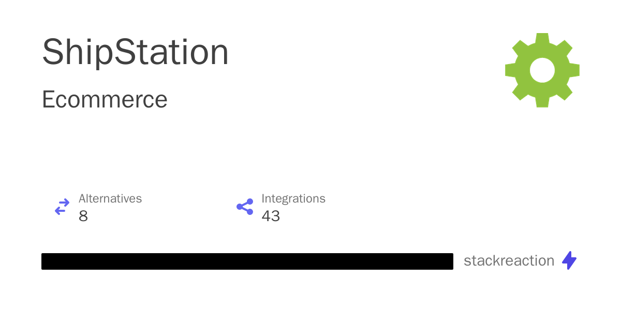Click the bottom tooth of the green gear
This screenshot has width=621, height=310.
click(542, 101)
